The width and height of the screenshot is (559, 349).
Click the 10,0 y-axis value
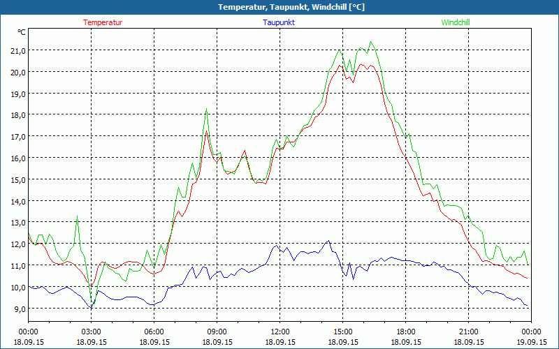point(18,287)
